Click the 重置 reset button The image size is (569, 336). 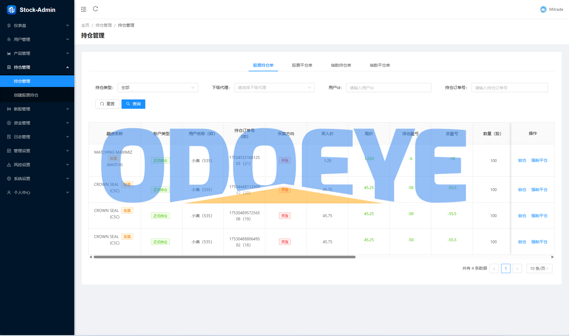click(107, 104)
